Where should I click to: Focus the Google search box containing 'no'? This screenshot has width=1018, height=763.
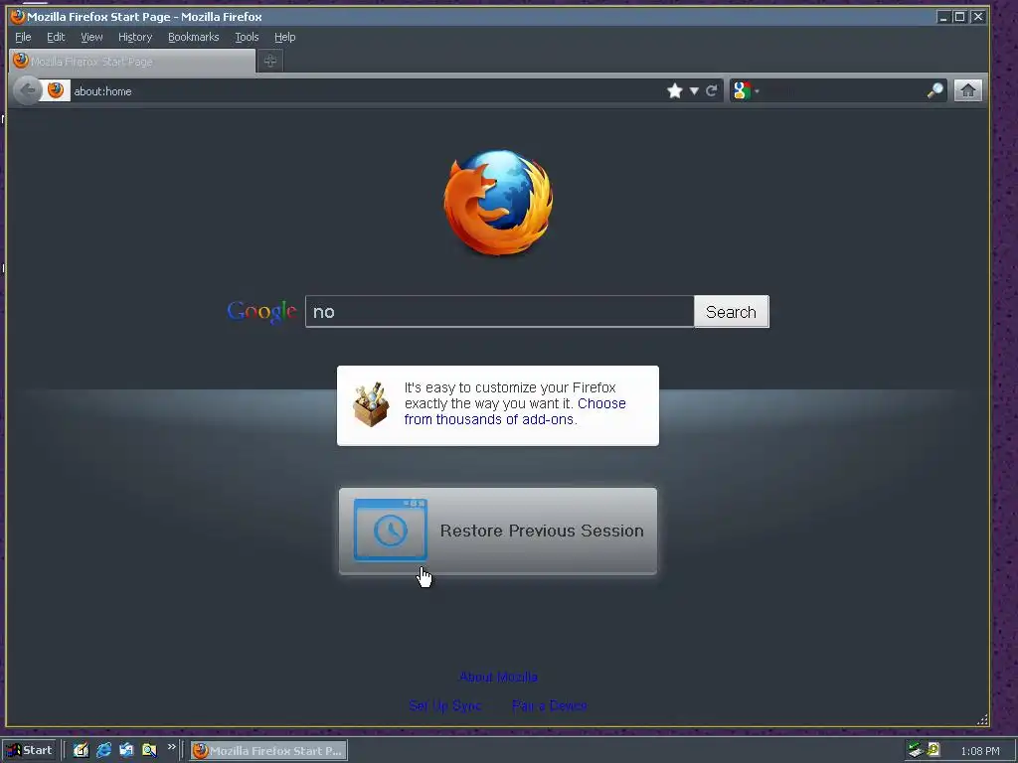click(499, 311)
